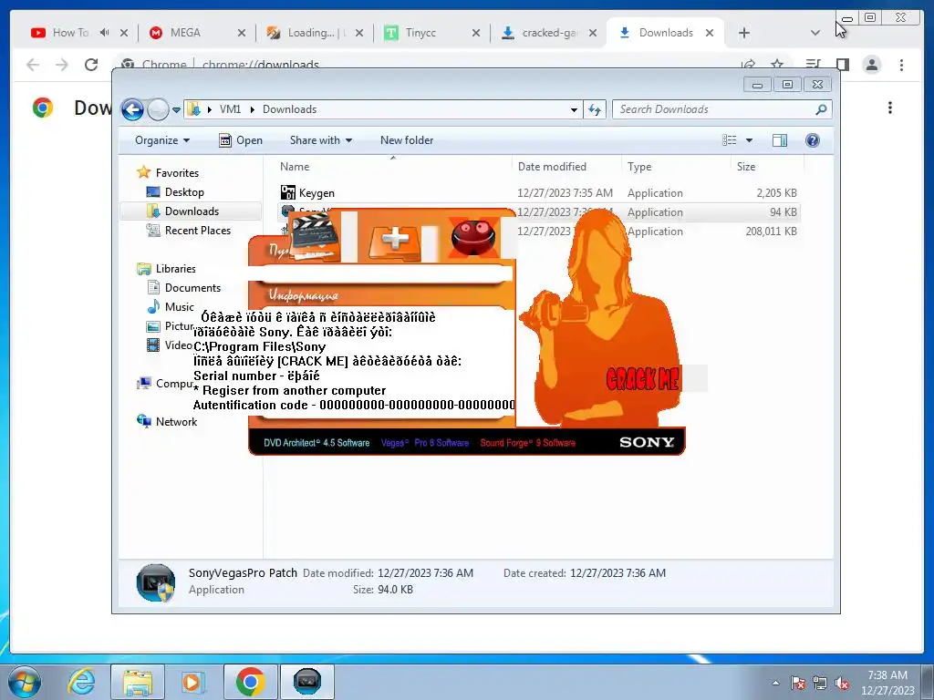The width and height of the screenshot is (934, 700).
Task: Open the recent locations dropdown beside the forward arrow
Action: pyautogui.click(x=176, y=110)
